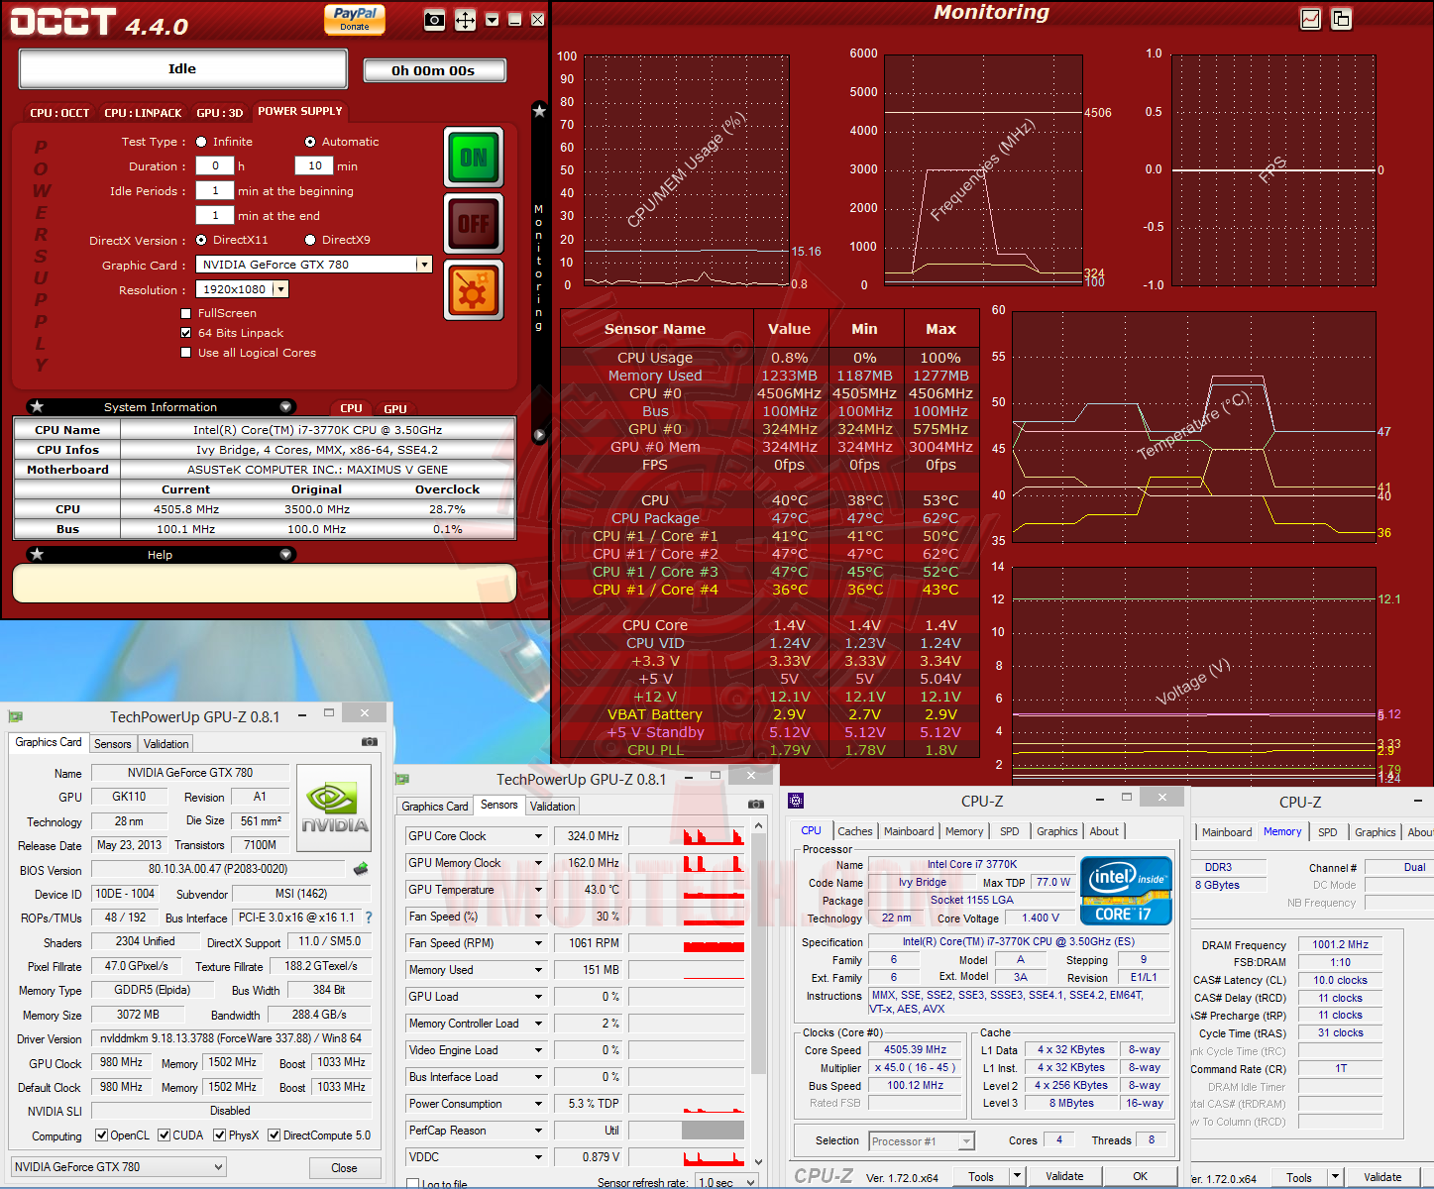1434x1189 pixels.
Task: Open the GPU Temperature sensor dropdown
Action: [x=539, y=890]
